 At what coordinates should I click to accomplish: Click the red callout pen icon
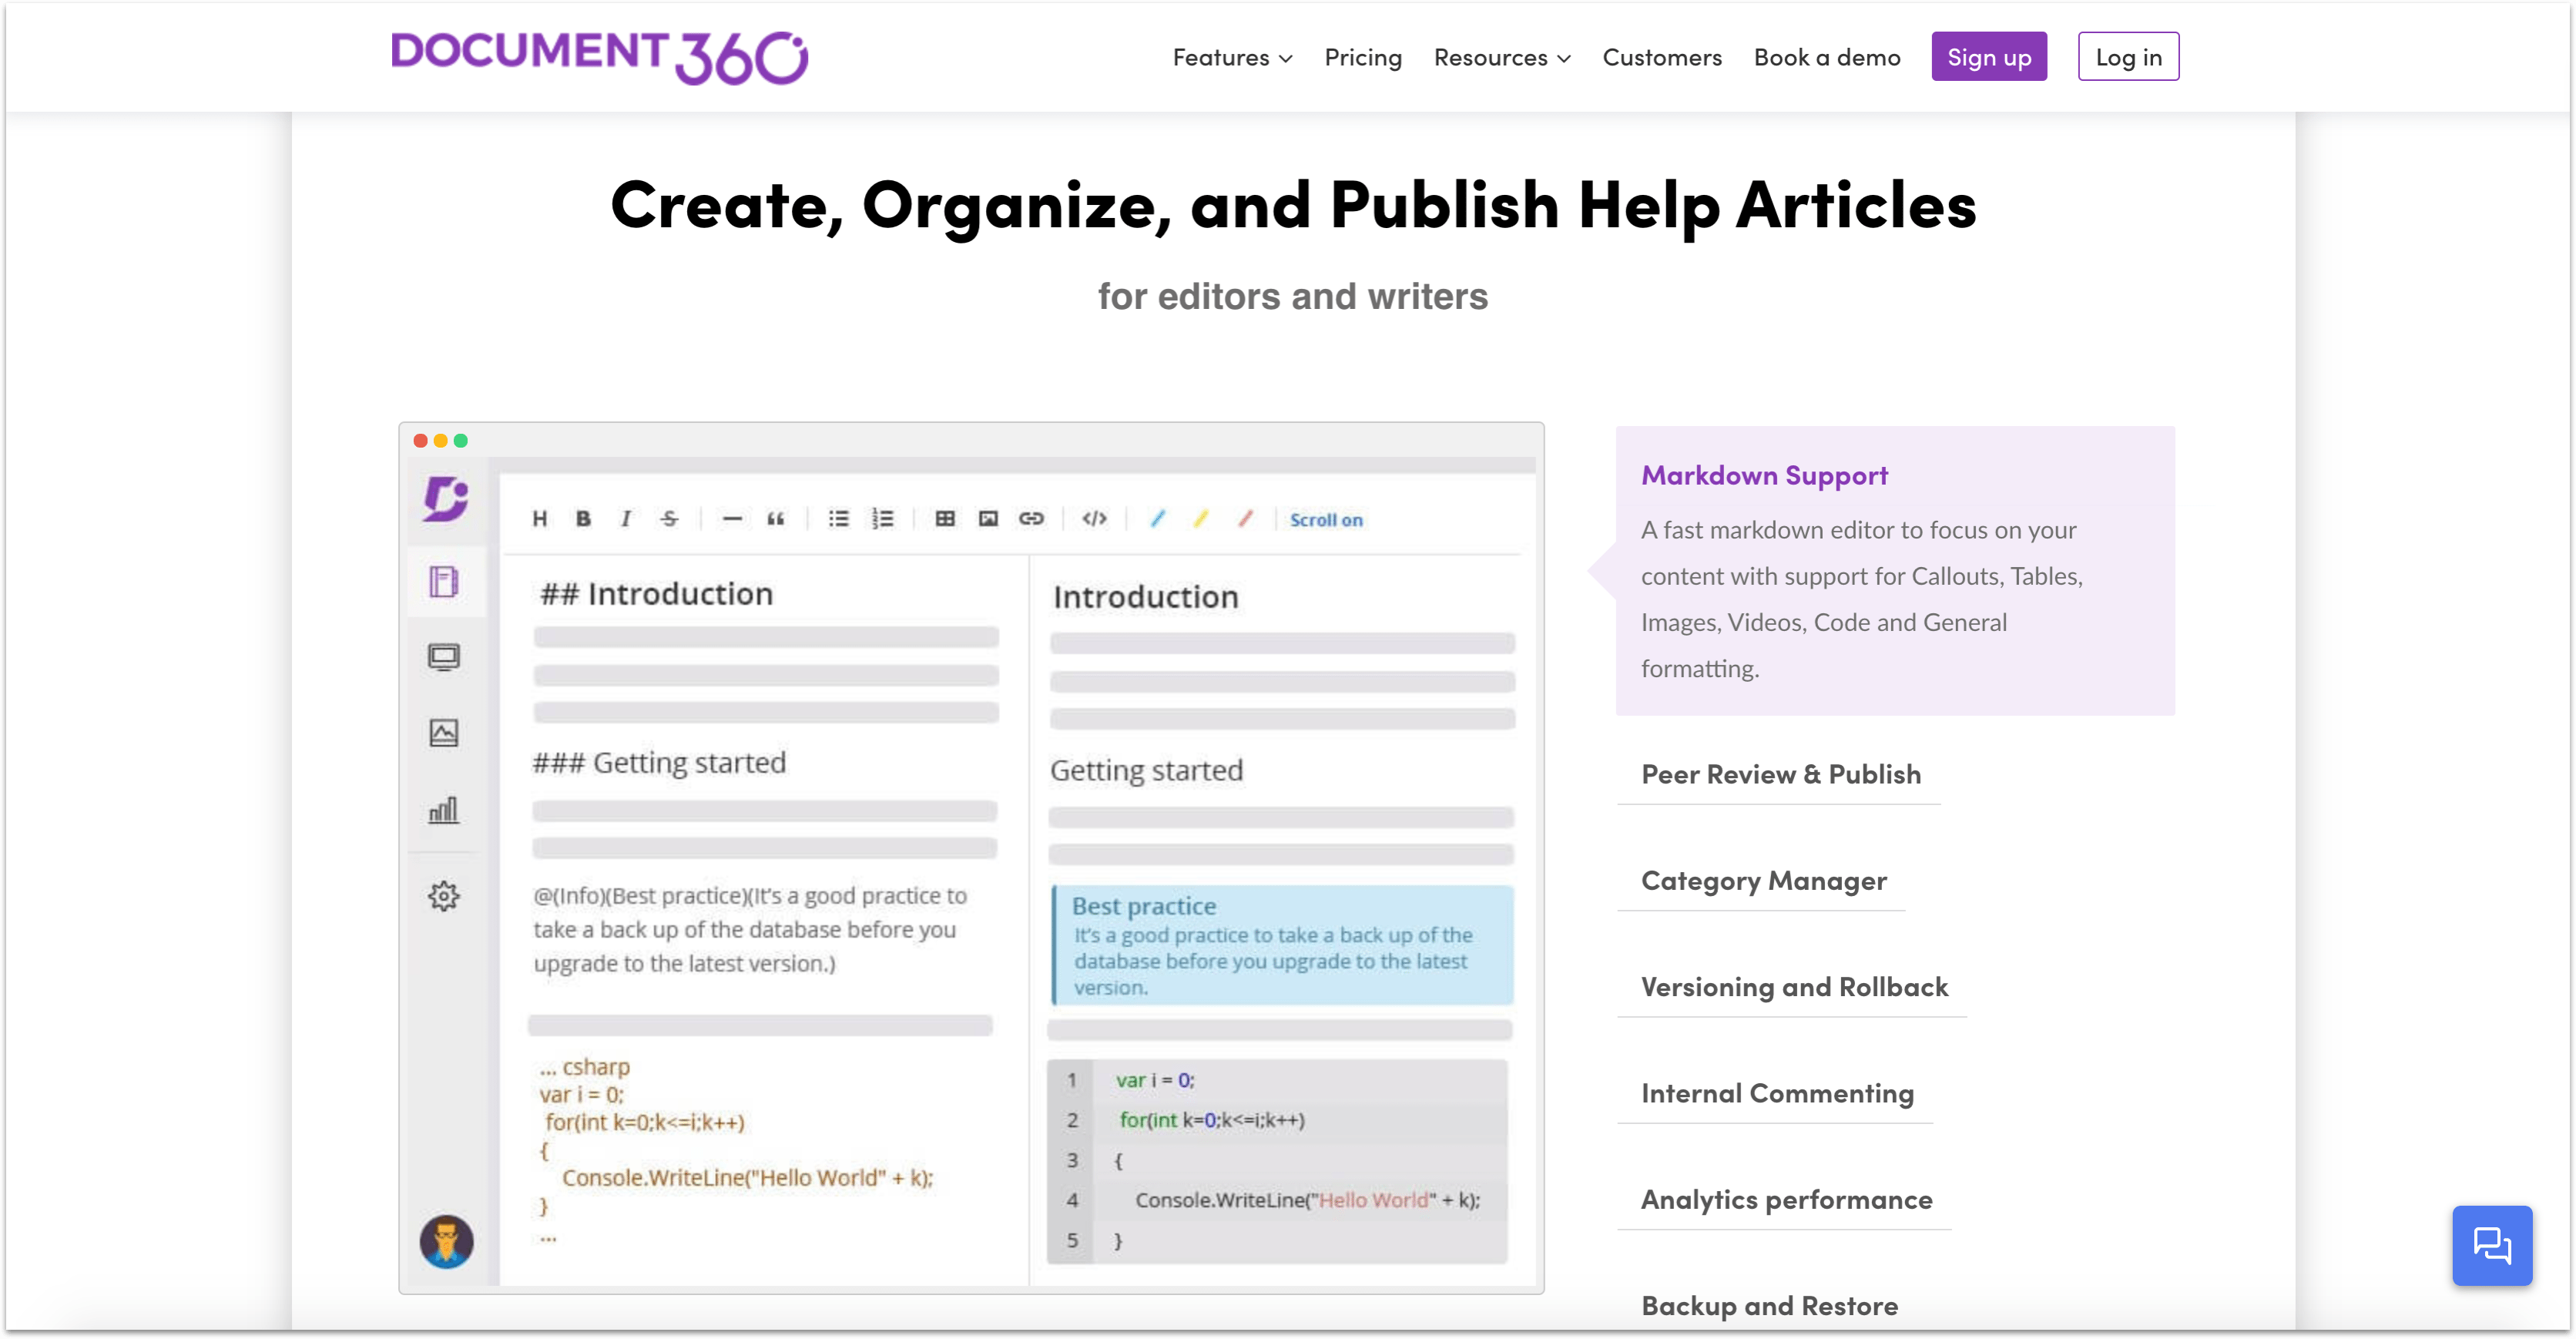click(1245, 518)
